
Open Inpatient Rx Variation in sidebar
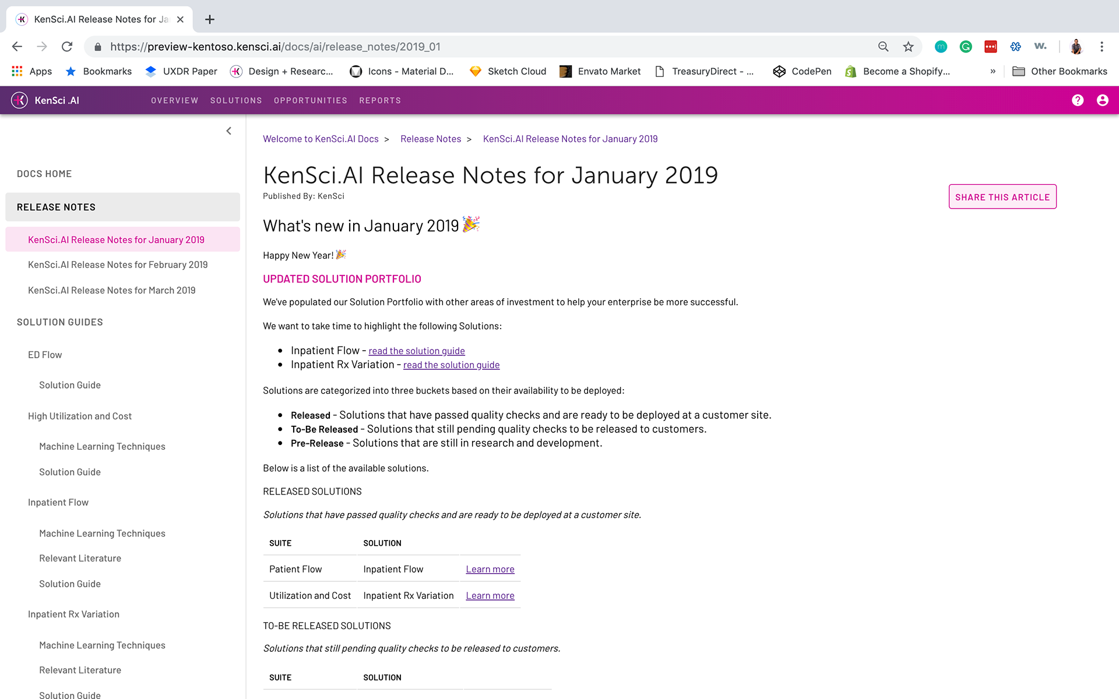coord(73,614)
